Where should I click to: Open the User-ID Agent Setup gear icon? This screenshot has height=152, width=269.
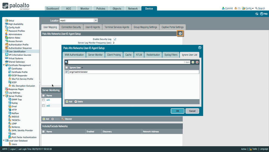[x=180, y=34]
